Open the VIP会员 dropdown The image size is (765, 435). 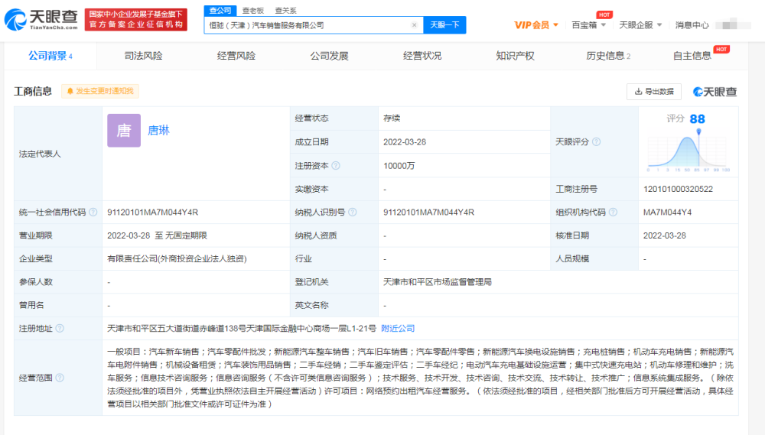[536, 25]
